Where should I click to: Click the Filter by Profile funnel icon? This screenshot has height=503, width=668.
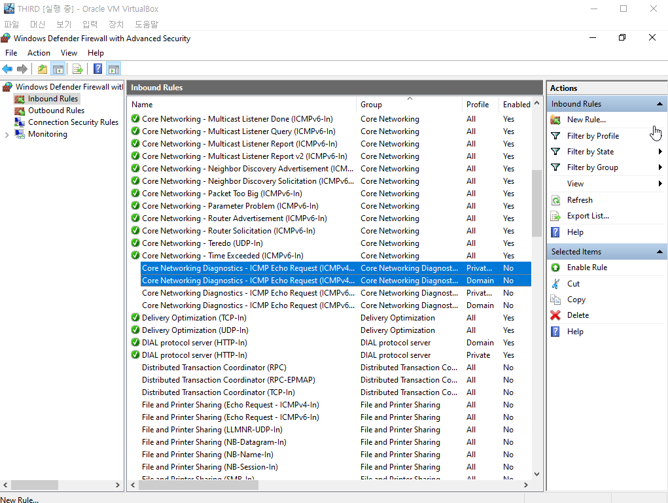click(555, 136)
